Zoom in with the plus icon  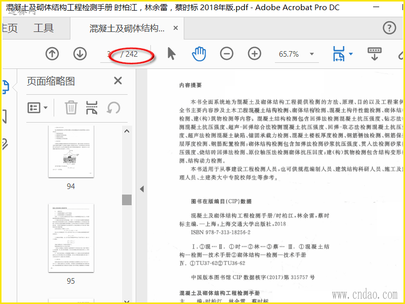pyautogui.click(x=255, y=54)
